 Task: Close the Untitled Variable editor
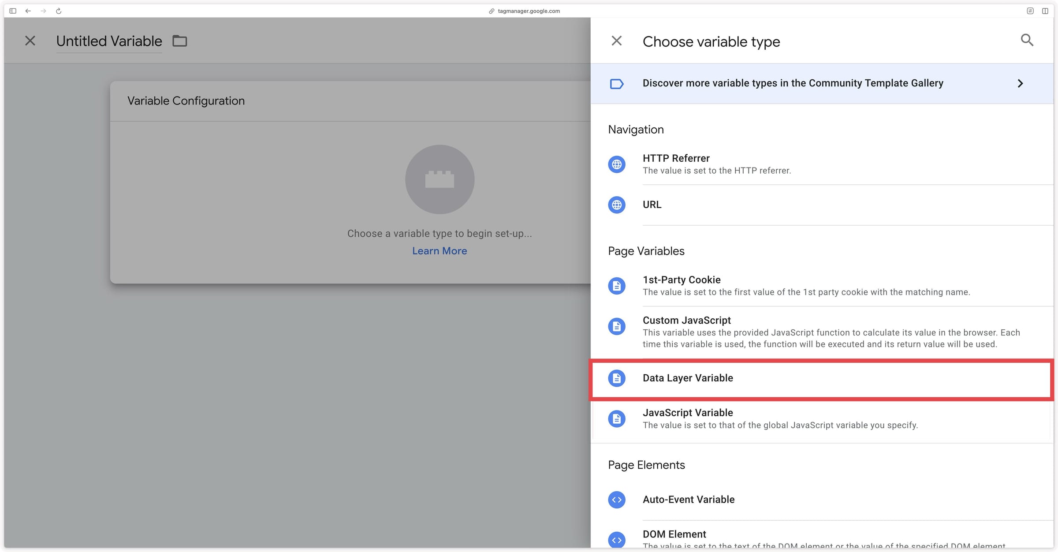click(x=30, y=41)
